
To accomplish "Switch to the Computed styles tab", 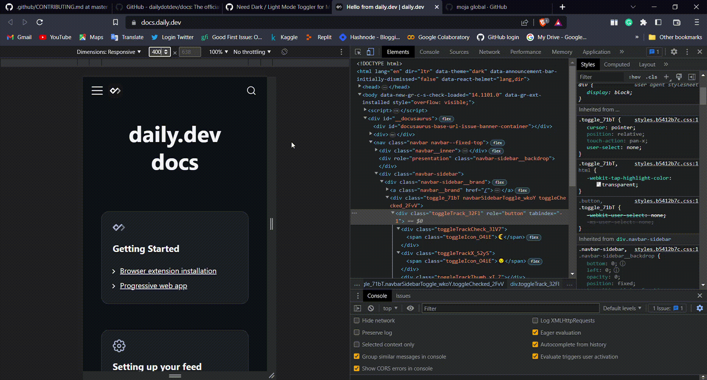I will pyautogui.click(x=617, y=64).
